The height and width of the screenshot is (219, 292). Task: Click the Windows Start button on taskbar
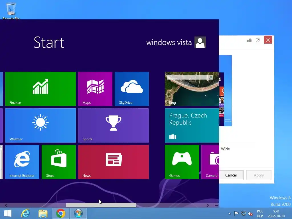(x=8, y=213)
